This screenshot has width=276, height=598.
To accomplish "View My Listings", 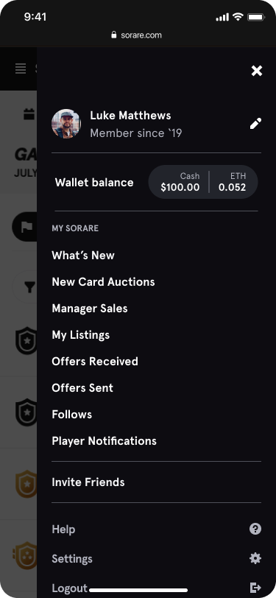I will point(81,335).
